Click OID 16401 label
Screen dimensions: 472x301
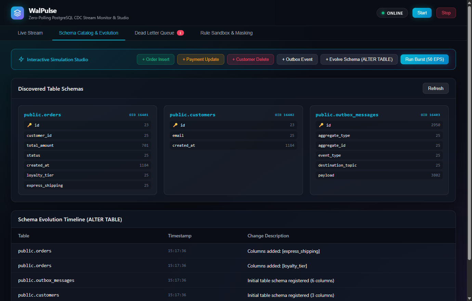click(x=139, y=115)
